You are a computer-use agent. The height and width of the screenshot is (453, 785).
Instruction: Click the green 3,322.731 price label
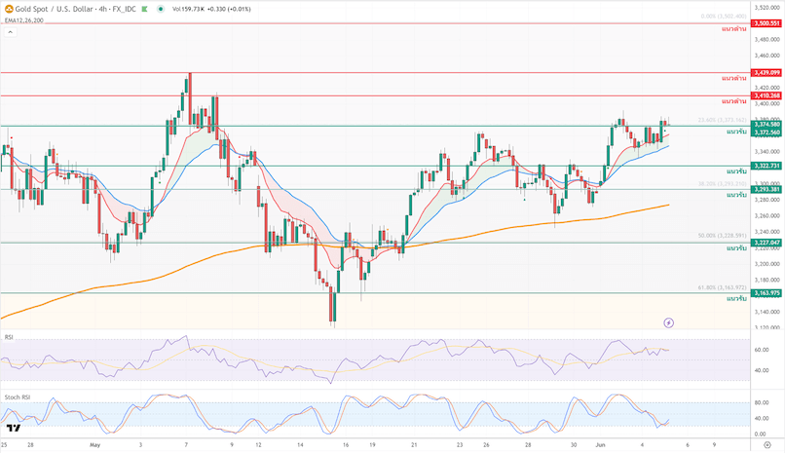(x=766, y=166)
